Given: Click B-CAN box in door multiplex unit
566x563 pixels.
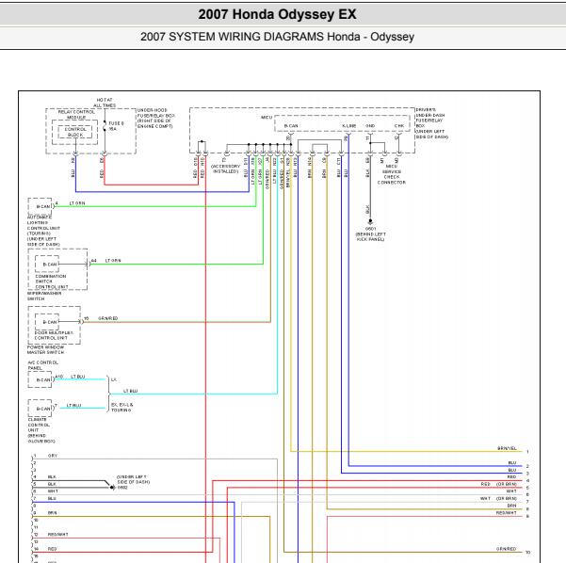Looking at the screenshot, I should (47, 322).
